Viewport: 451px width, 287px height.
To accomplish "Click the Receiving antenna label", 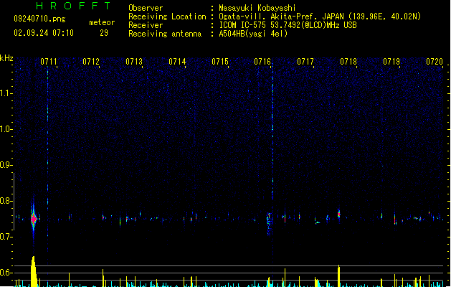I will tap(165, 34).
